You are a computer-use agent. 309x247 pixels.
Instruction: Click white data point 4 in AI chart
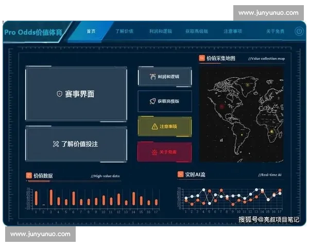tap(203, 190)
